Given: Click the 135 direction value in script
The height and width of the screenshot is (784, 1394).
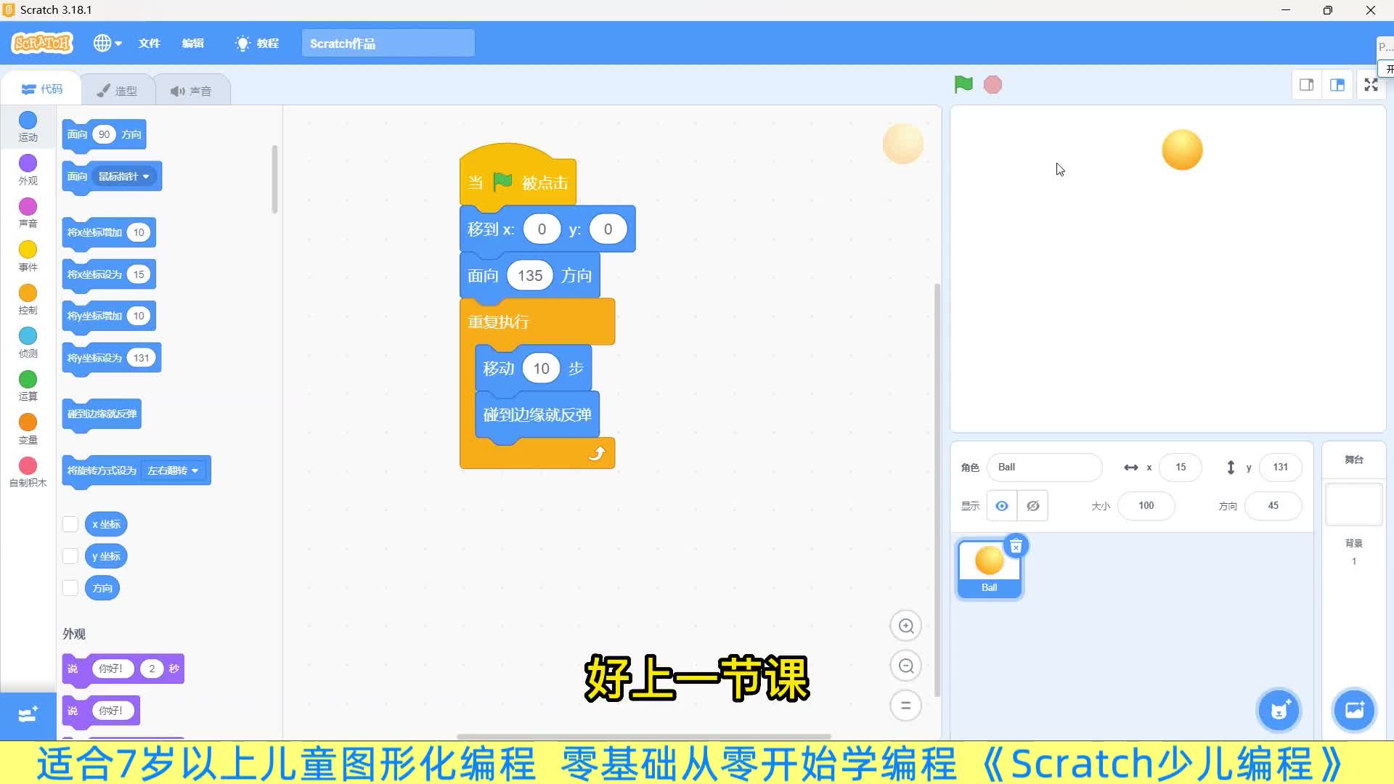Looking at the screenshot, I should click(x=530, y=276).
